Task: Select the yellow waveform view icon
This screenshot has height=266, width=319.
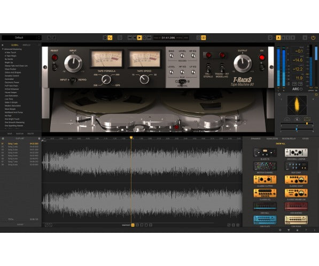Action: coord(110,37)
